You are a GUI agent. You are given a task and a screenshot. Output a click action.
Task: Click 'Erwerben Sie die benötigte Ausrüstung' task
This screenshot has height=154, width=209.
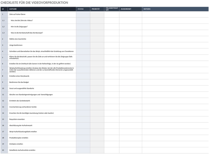[31, 113]
